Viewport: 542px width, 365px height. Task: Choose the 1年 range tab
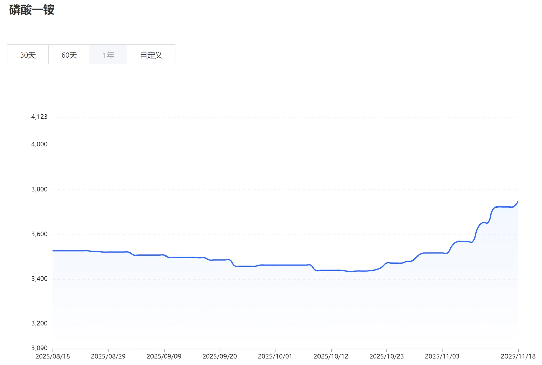tap(109, 54)
